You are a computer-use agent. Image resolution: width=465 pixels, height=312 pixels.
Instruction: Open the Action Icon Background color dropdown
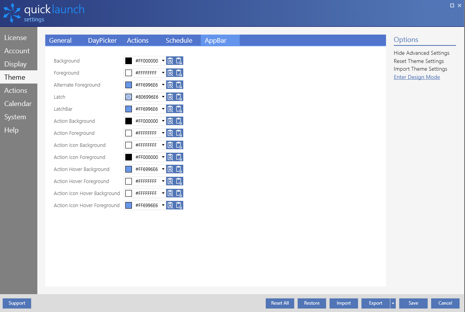coord(163,145)
